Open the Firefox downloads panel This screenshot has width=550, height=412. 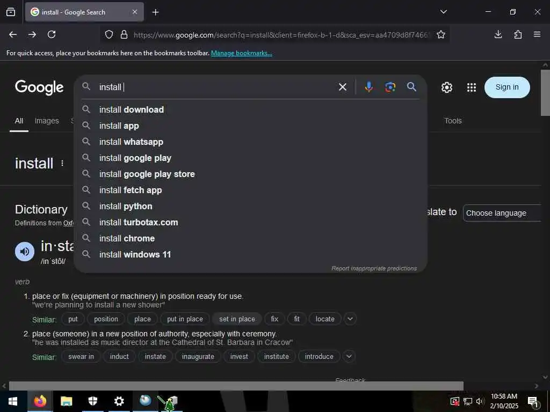coord(498,34)
